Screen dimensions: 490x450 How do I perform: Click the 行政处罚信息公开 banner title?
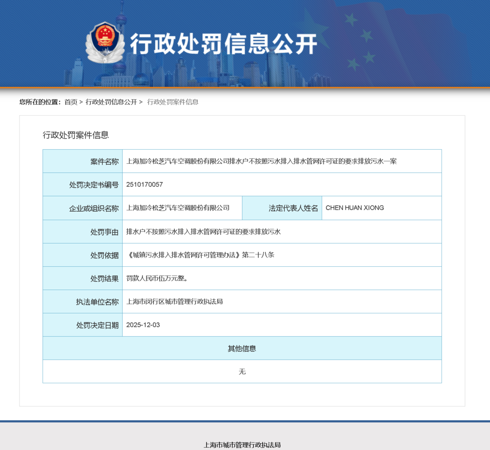coord(223,44)
